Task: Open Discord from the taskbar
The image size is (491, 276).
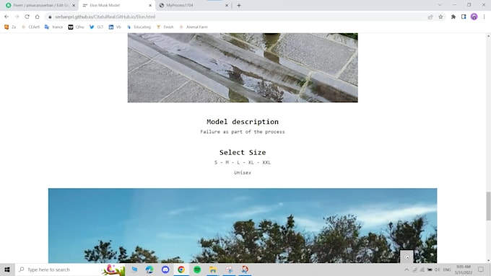Action: tap(165, 270)
